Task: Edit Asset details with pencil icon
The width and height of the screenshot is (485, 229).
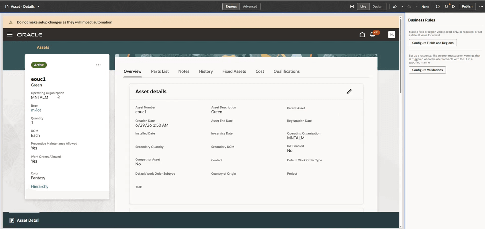Action: coord(349,91)
